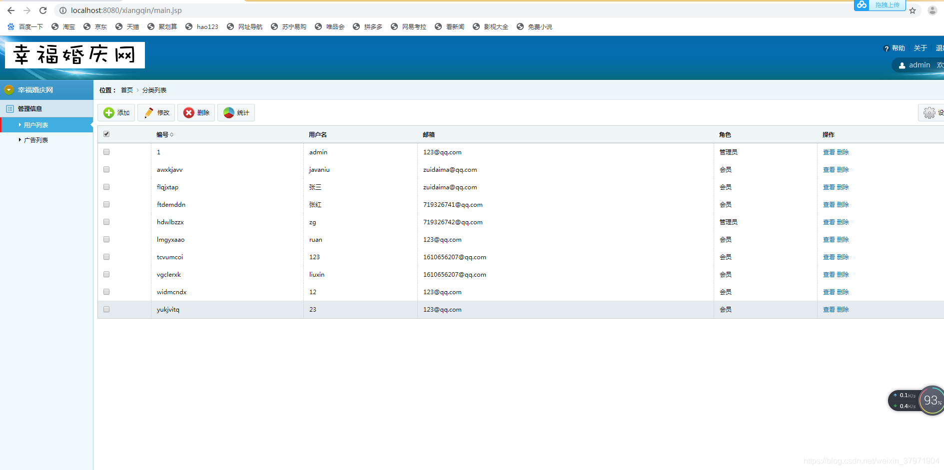Sort by the 编号 column sort arrow
The image size is (944, 470).
point(171,135)
